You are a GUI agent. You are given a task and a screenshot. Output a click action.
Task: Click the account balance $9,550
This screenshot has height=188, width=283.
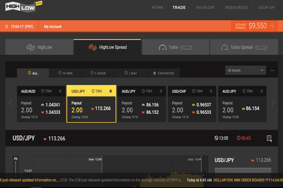(258, 26)
